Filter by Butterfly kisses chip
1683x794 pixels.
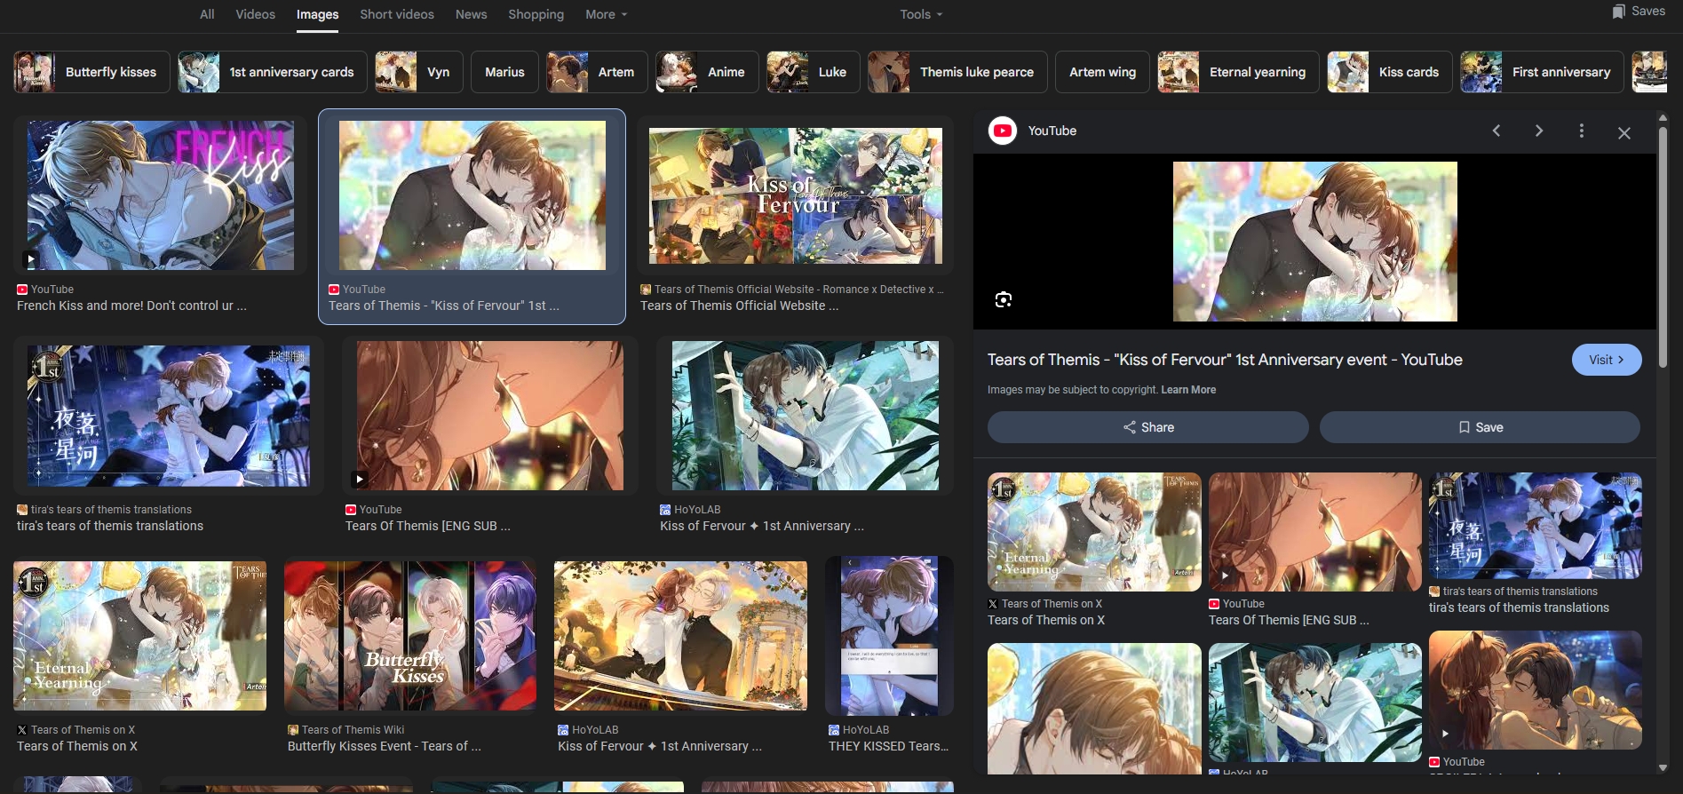tap(92, 72)
